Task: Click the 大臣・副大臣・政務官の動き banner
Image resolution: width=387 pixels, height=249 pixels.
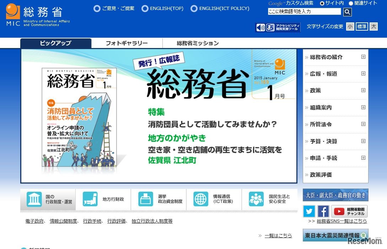Action: (x=335, y=195)
